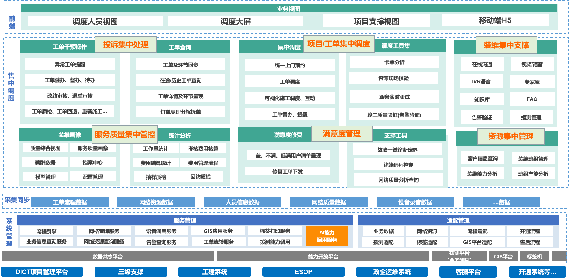Open the DICT项目管理平台 button
This screenshot has height=278, width=569.
[42, 272]
